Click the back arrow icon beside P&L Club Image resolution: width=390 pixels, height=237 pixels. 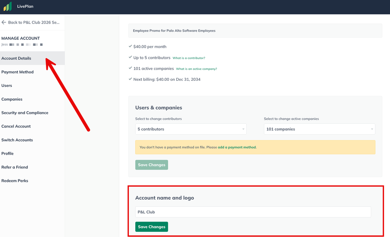click(x=4, y=22)
